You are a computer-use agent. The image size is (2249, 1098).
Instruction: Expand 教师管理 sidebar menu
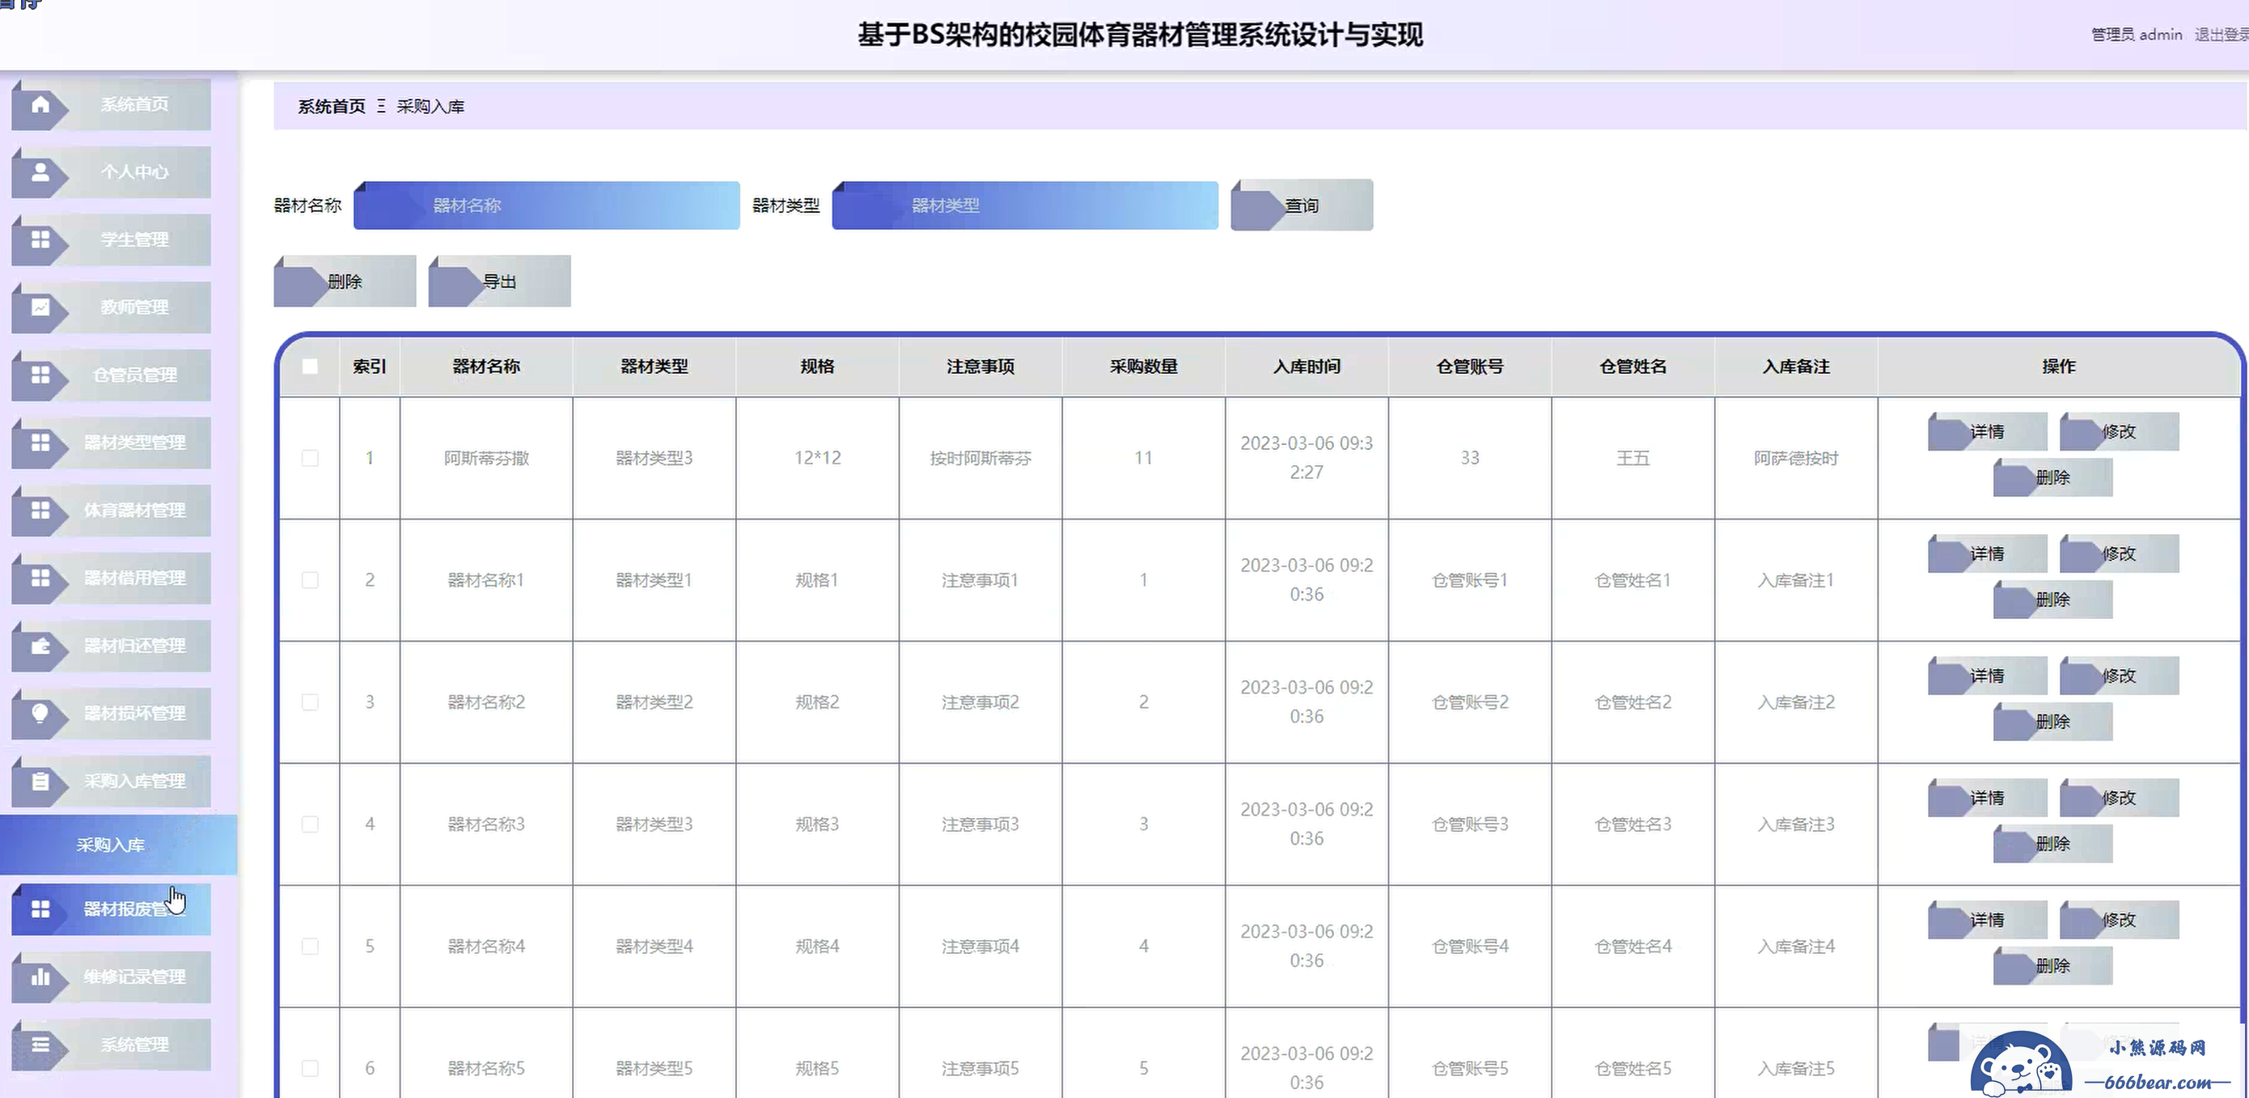[111, 307]
